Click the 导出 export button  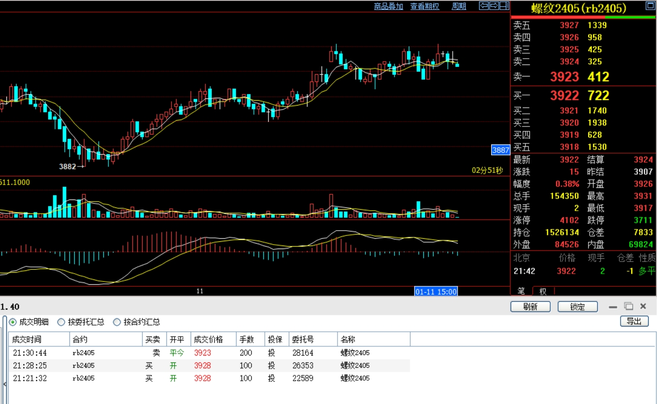[634, 321]
